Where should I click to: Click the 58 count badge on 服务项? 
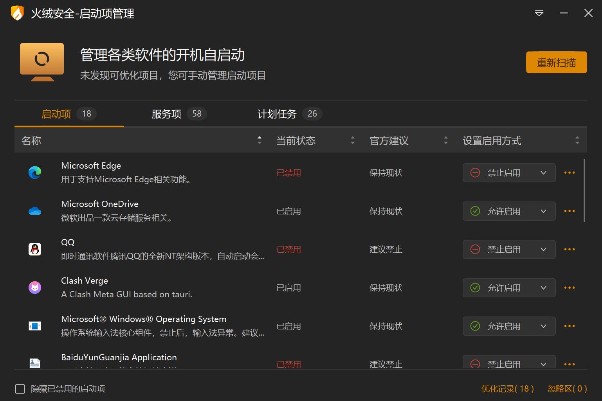pos(197,113)
